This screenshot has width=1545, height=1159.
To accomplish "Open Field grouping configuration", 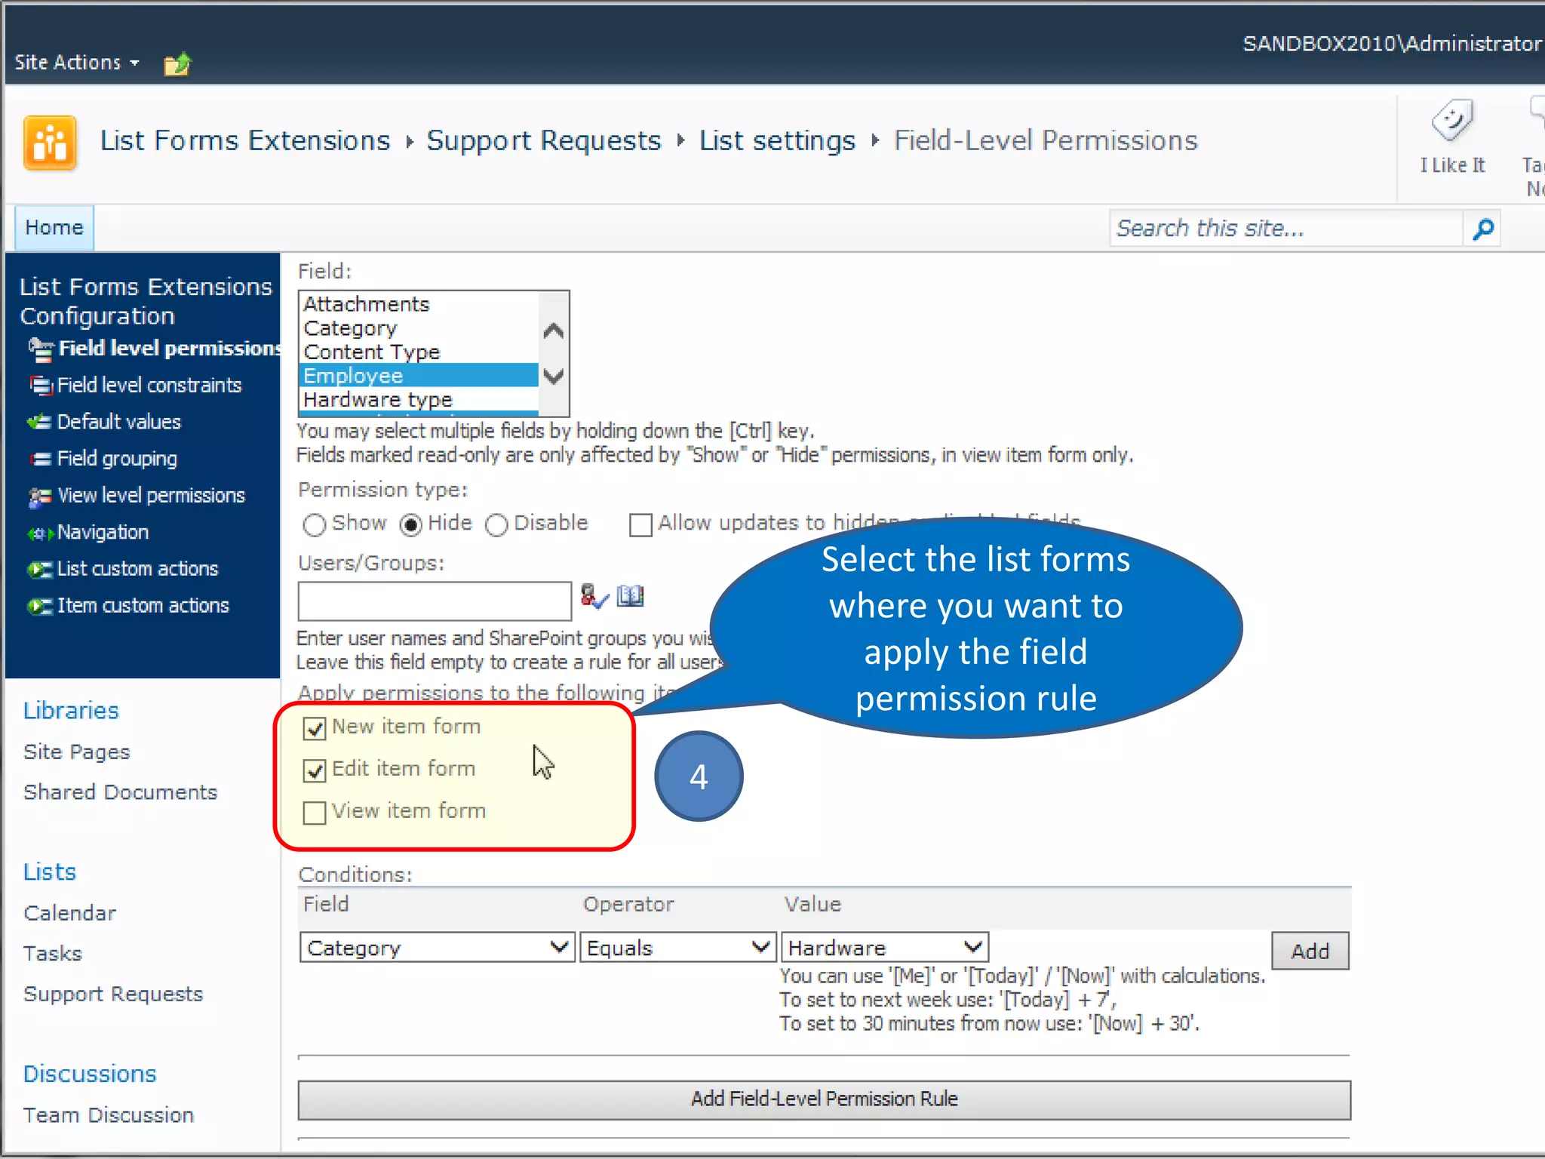I will pos(117,459).
